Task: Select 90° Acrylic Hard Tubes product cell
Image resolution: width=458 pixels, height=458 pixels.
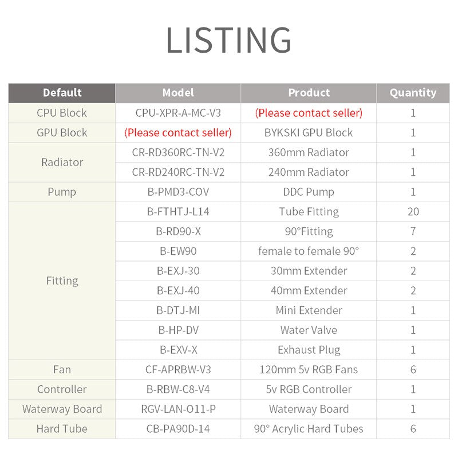Action: coord(309,429)
